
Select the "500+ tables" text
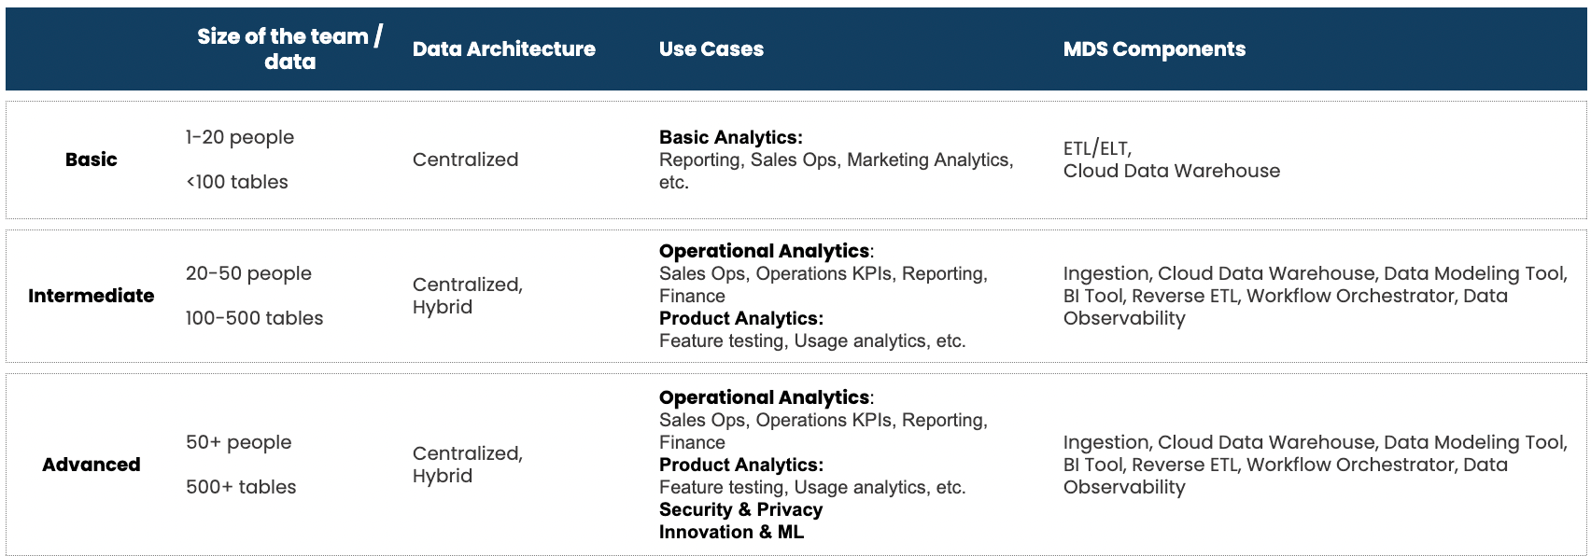[241, 487]
